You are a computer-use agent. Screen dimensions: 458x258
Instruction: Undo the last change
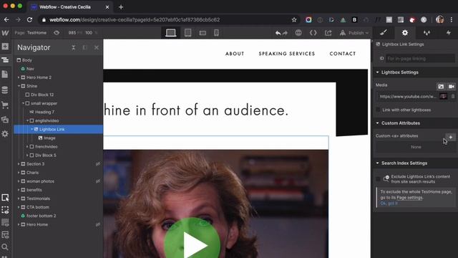(278, 33)
